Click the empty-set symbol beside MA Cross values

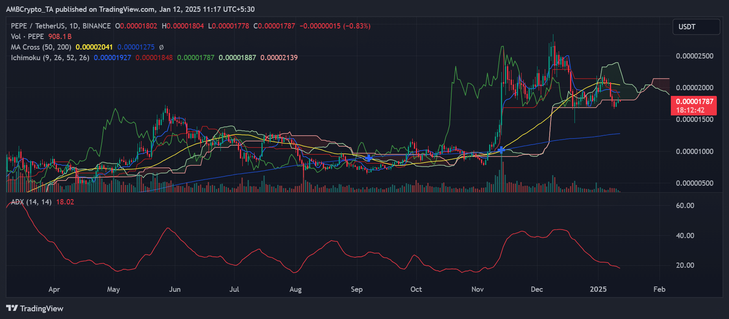(x=161, y=47)
